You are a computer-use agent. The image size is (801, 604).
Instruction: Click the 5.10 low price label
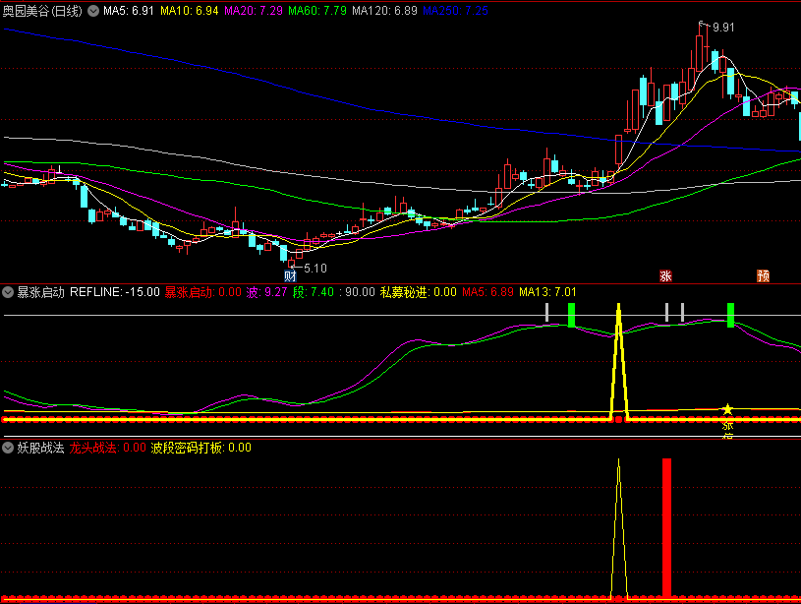(315, 268)
